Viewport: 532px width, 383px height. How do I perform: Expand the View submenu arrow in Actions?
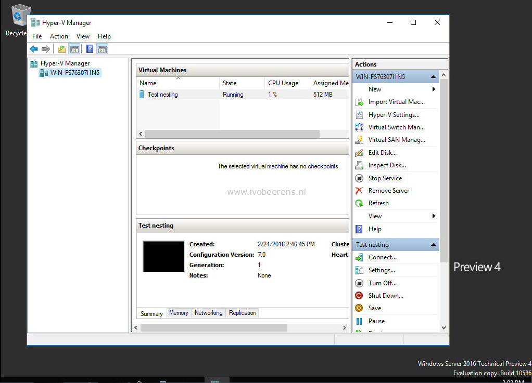pyautogui.click(x=434, y=216)
